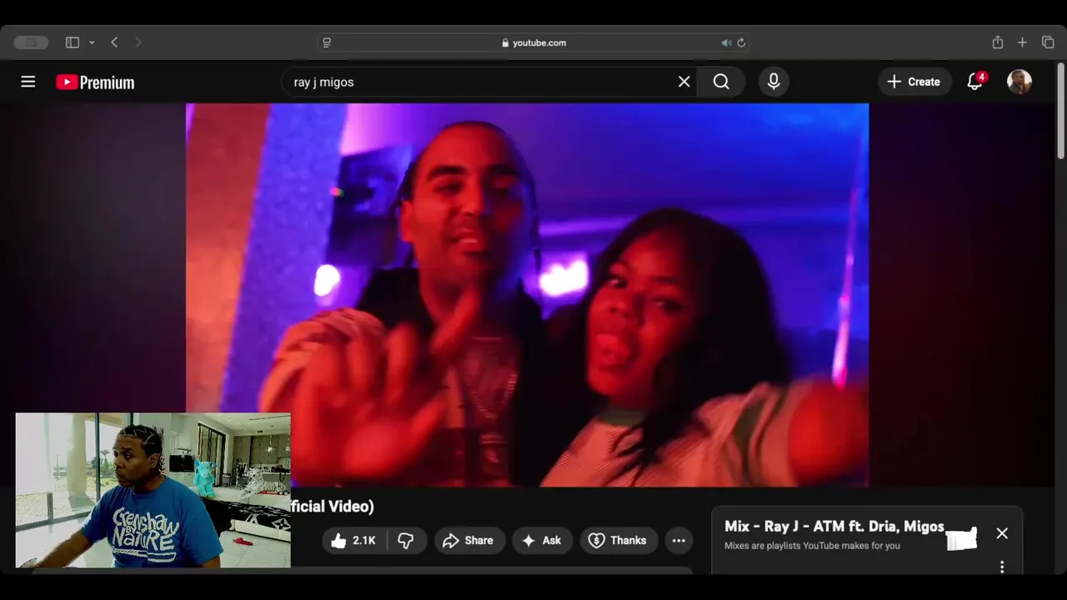Image resolution: width=1067 pixels, height=600 pixels.
Task: Open the YouTube hamburger guide menu
Action: click(x=28, y=82)
